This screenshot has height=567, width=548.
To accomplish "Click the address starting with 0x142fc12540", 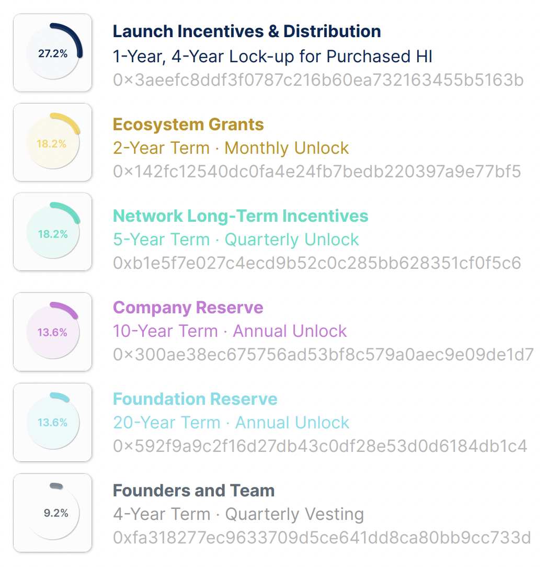I will [x=317, y=172].
